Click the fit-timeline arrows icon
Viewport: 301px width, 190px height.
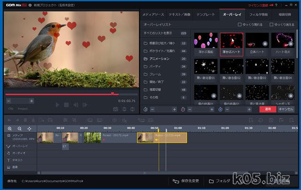pyautogui.click(x=29, y=128)
